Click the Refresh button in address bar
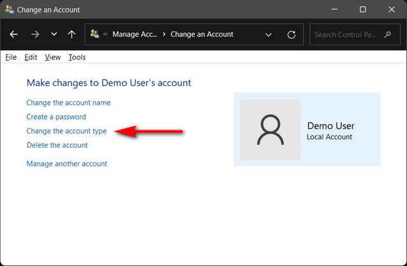This screenshot has height=266, width=407. click(x=291, y=34)
